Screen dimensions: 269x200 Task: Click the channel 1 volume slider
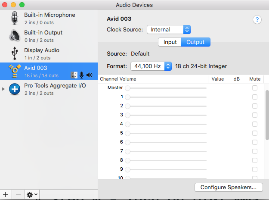(166, 97)
